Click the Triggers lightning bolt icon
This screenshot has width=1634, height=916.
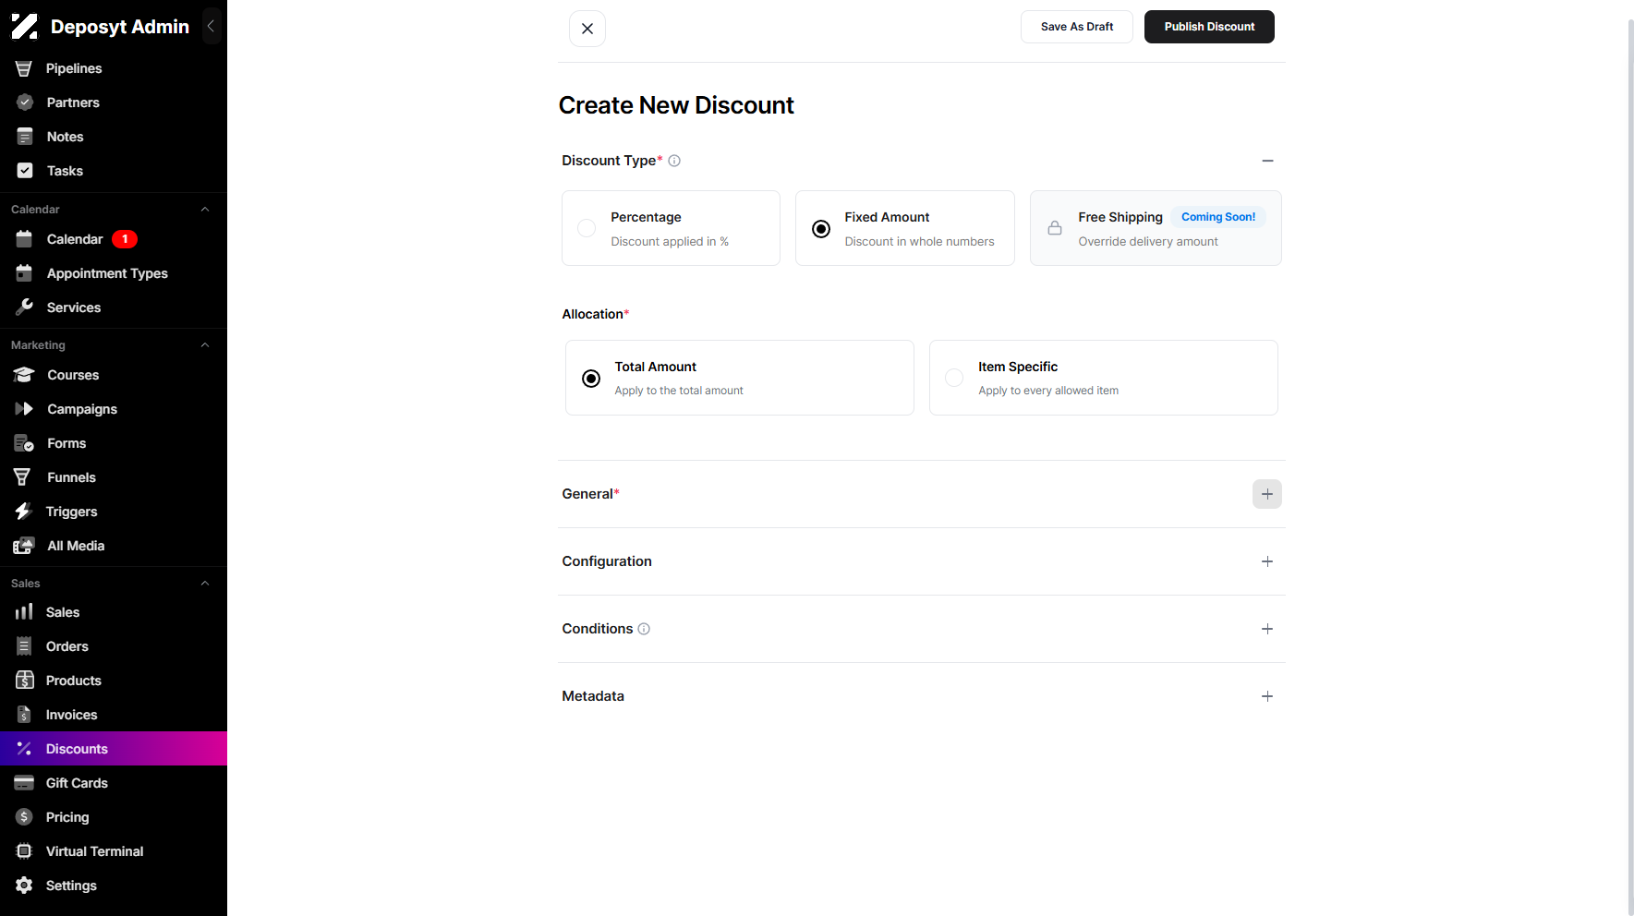23,512
